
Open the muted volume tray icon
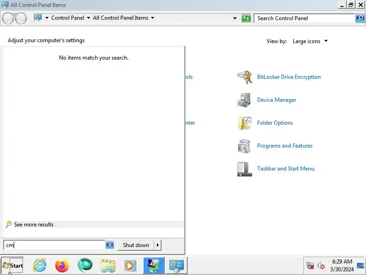point(321,265)
